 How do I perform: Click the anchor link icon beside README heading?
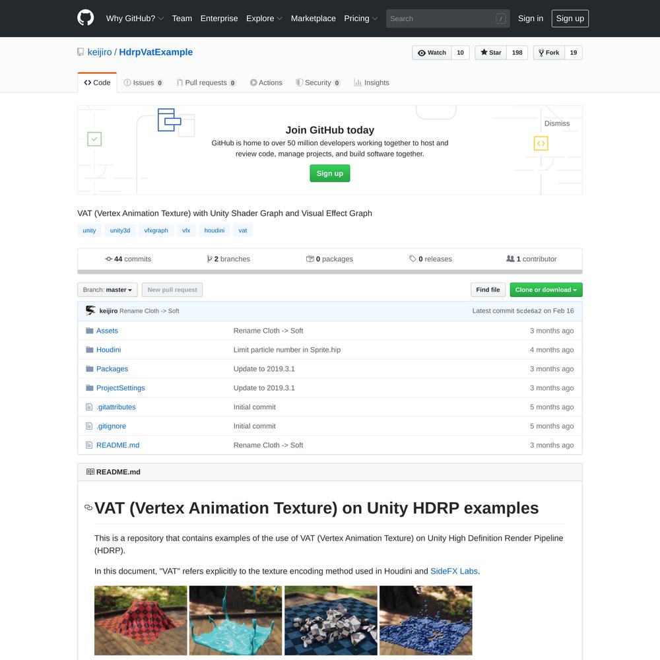[88, 508]
